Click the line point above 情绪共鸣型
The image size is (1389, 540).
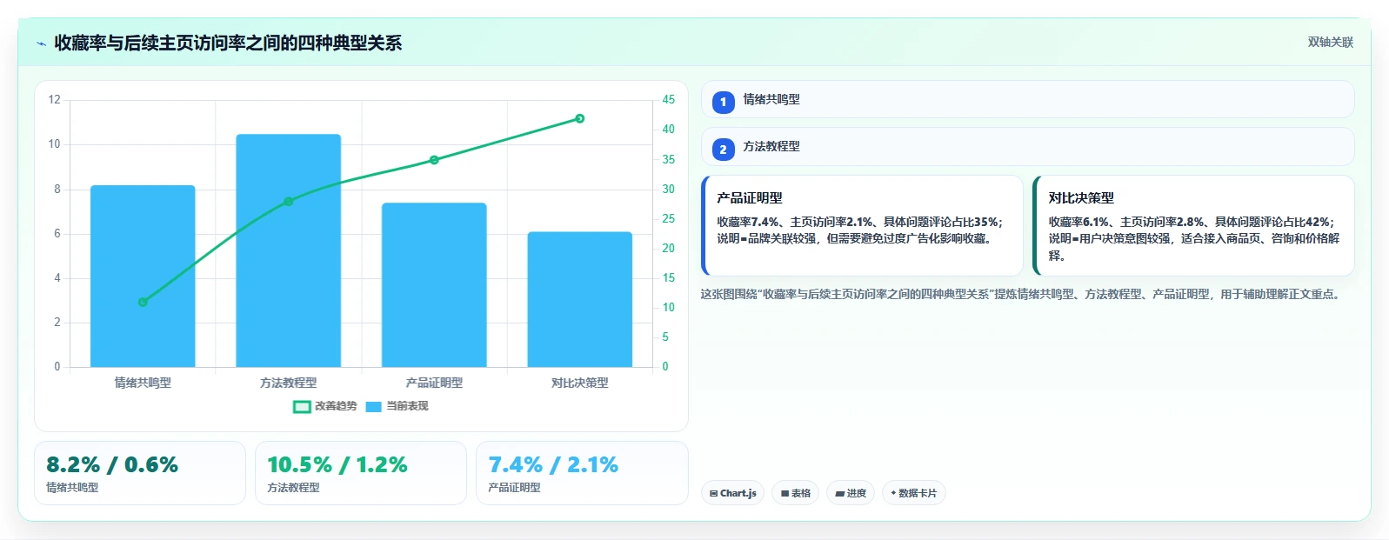click(143, 302)
